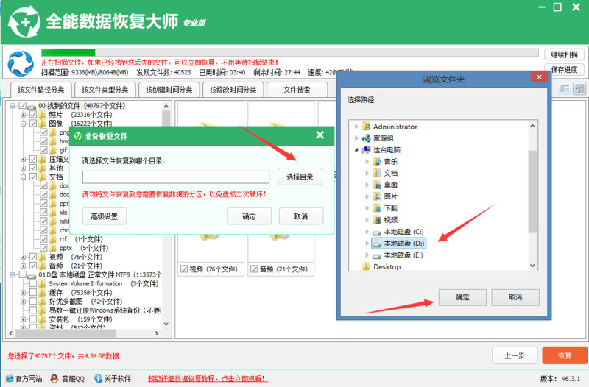The width and height of the screenshot is (589, 387).
Task: Choose 下载 folder in browse dialog
Action: [x=385, y=208]
